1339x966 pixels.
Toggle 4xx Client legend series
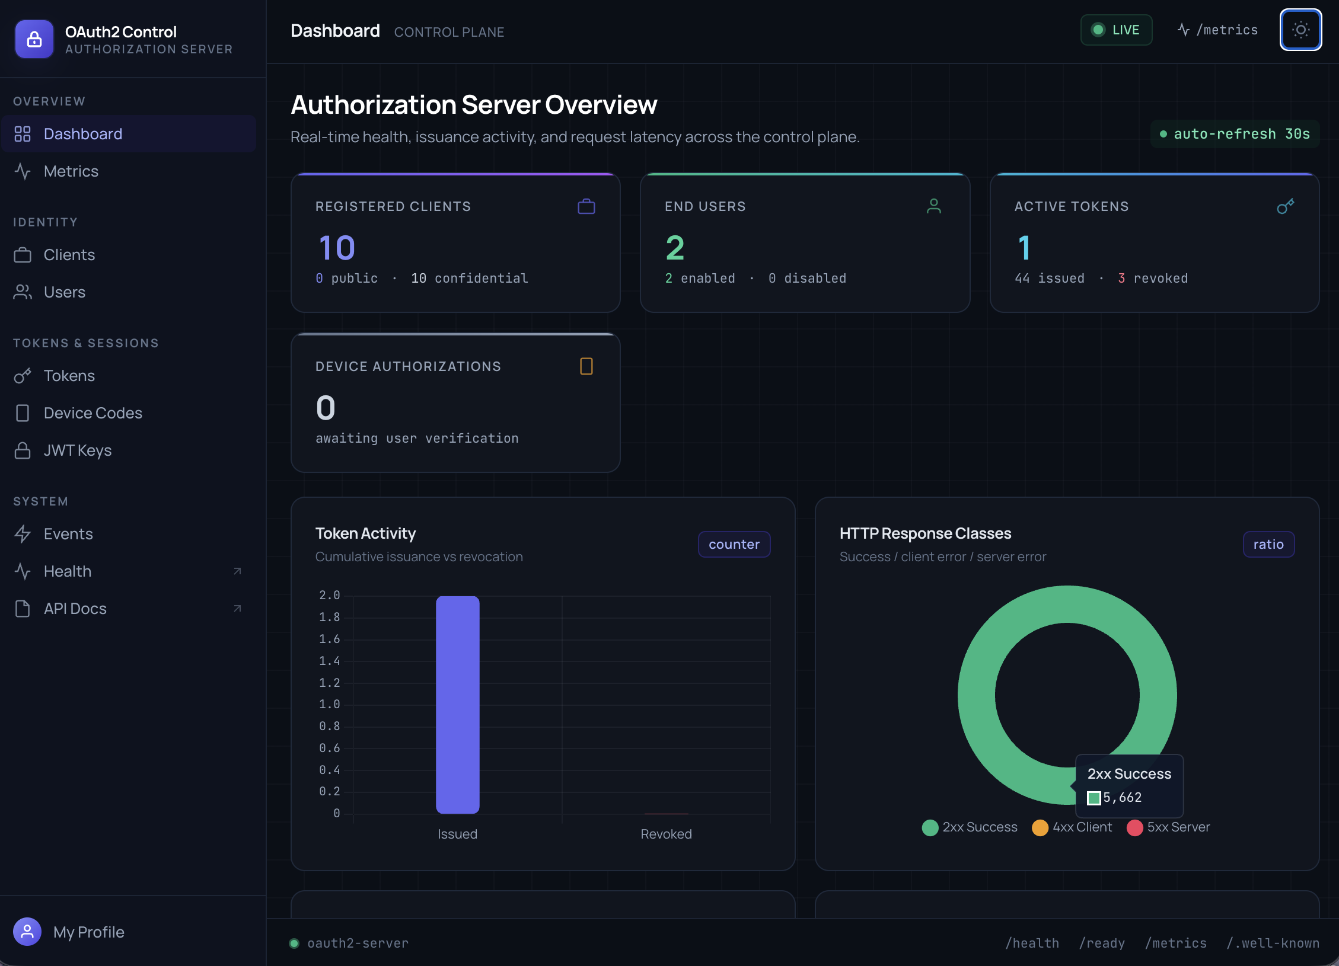(1072, 827)
